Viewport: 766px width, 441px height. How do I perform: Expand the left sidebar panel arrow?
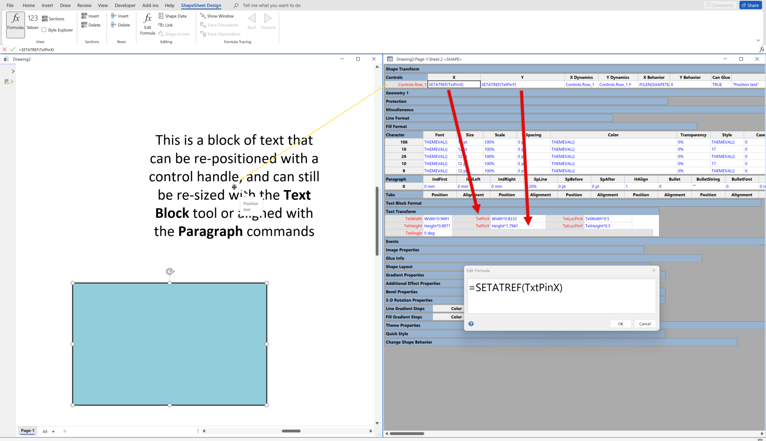[x=13, y=71]
